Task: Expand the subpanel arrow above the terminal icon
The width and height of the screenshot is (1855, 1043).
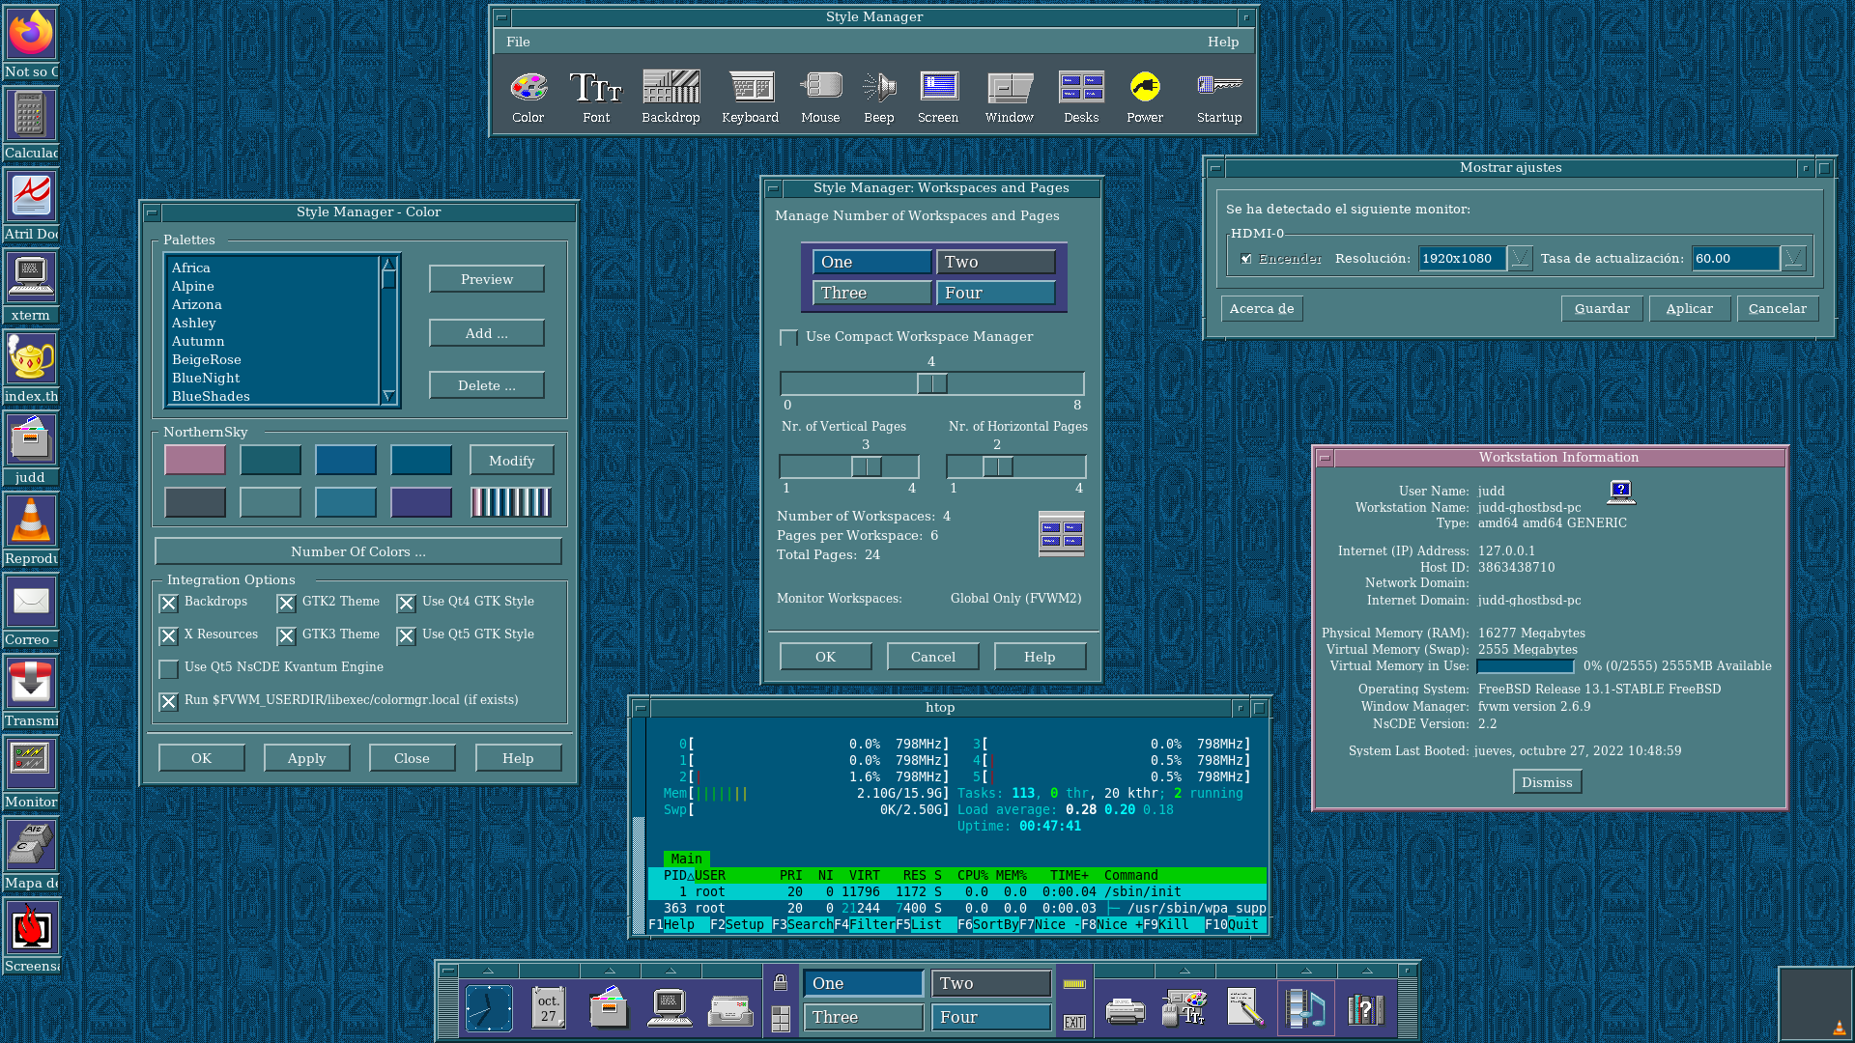Action: point(671,971)
